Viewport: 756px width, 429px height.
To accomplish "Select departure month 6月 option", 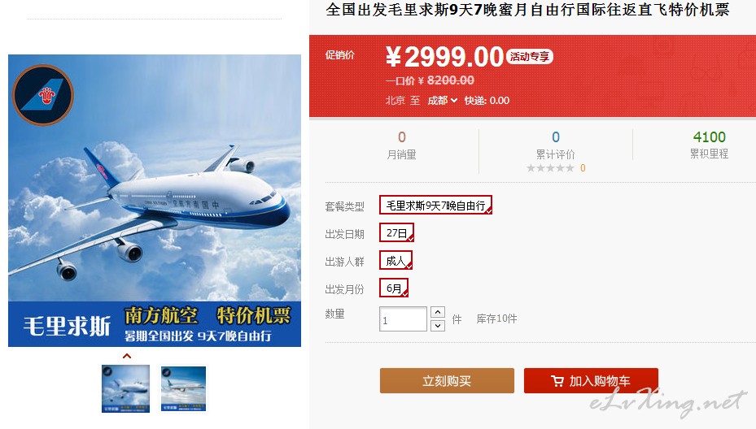I will pyautogui.click(x=394, y=288).
